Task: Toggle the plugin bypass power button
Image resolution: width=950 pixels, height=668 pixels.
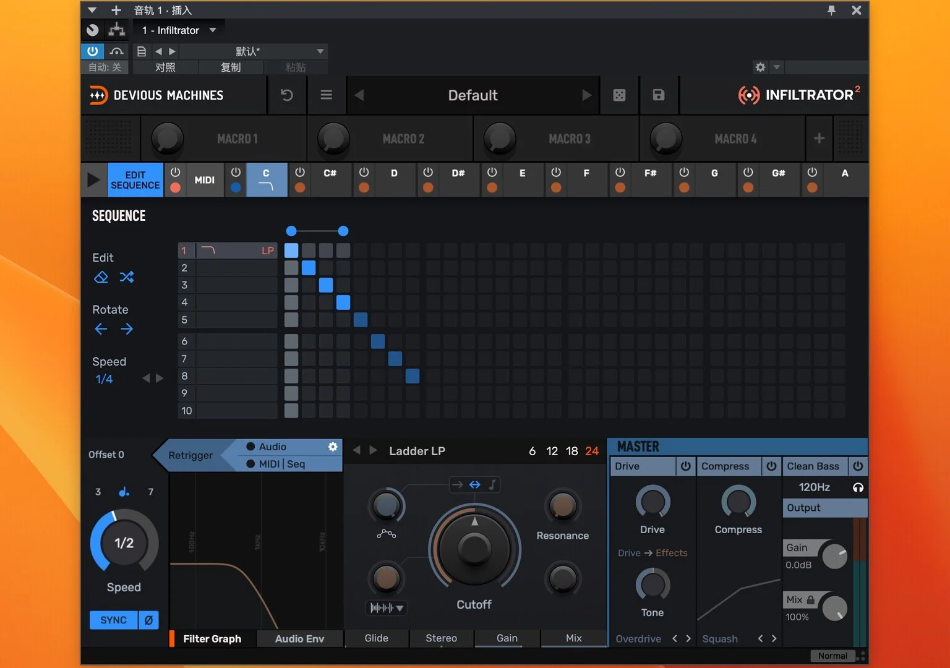Action: (x=92, y=51)
